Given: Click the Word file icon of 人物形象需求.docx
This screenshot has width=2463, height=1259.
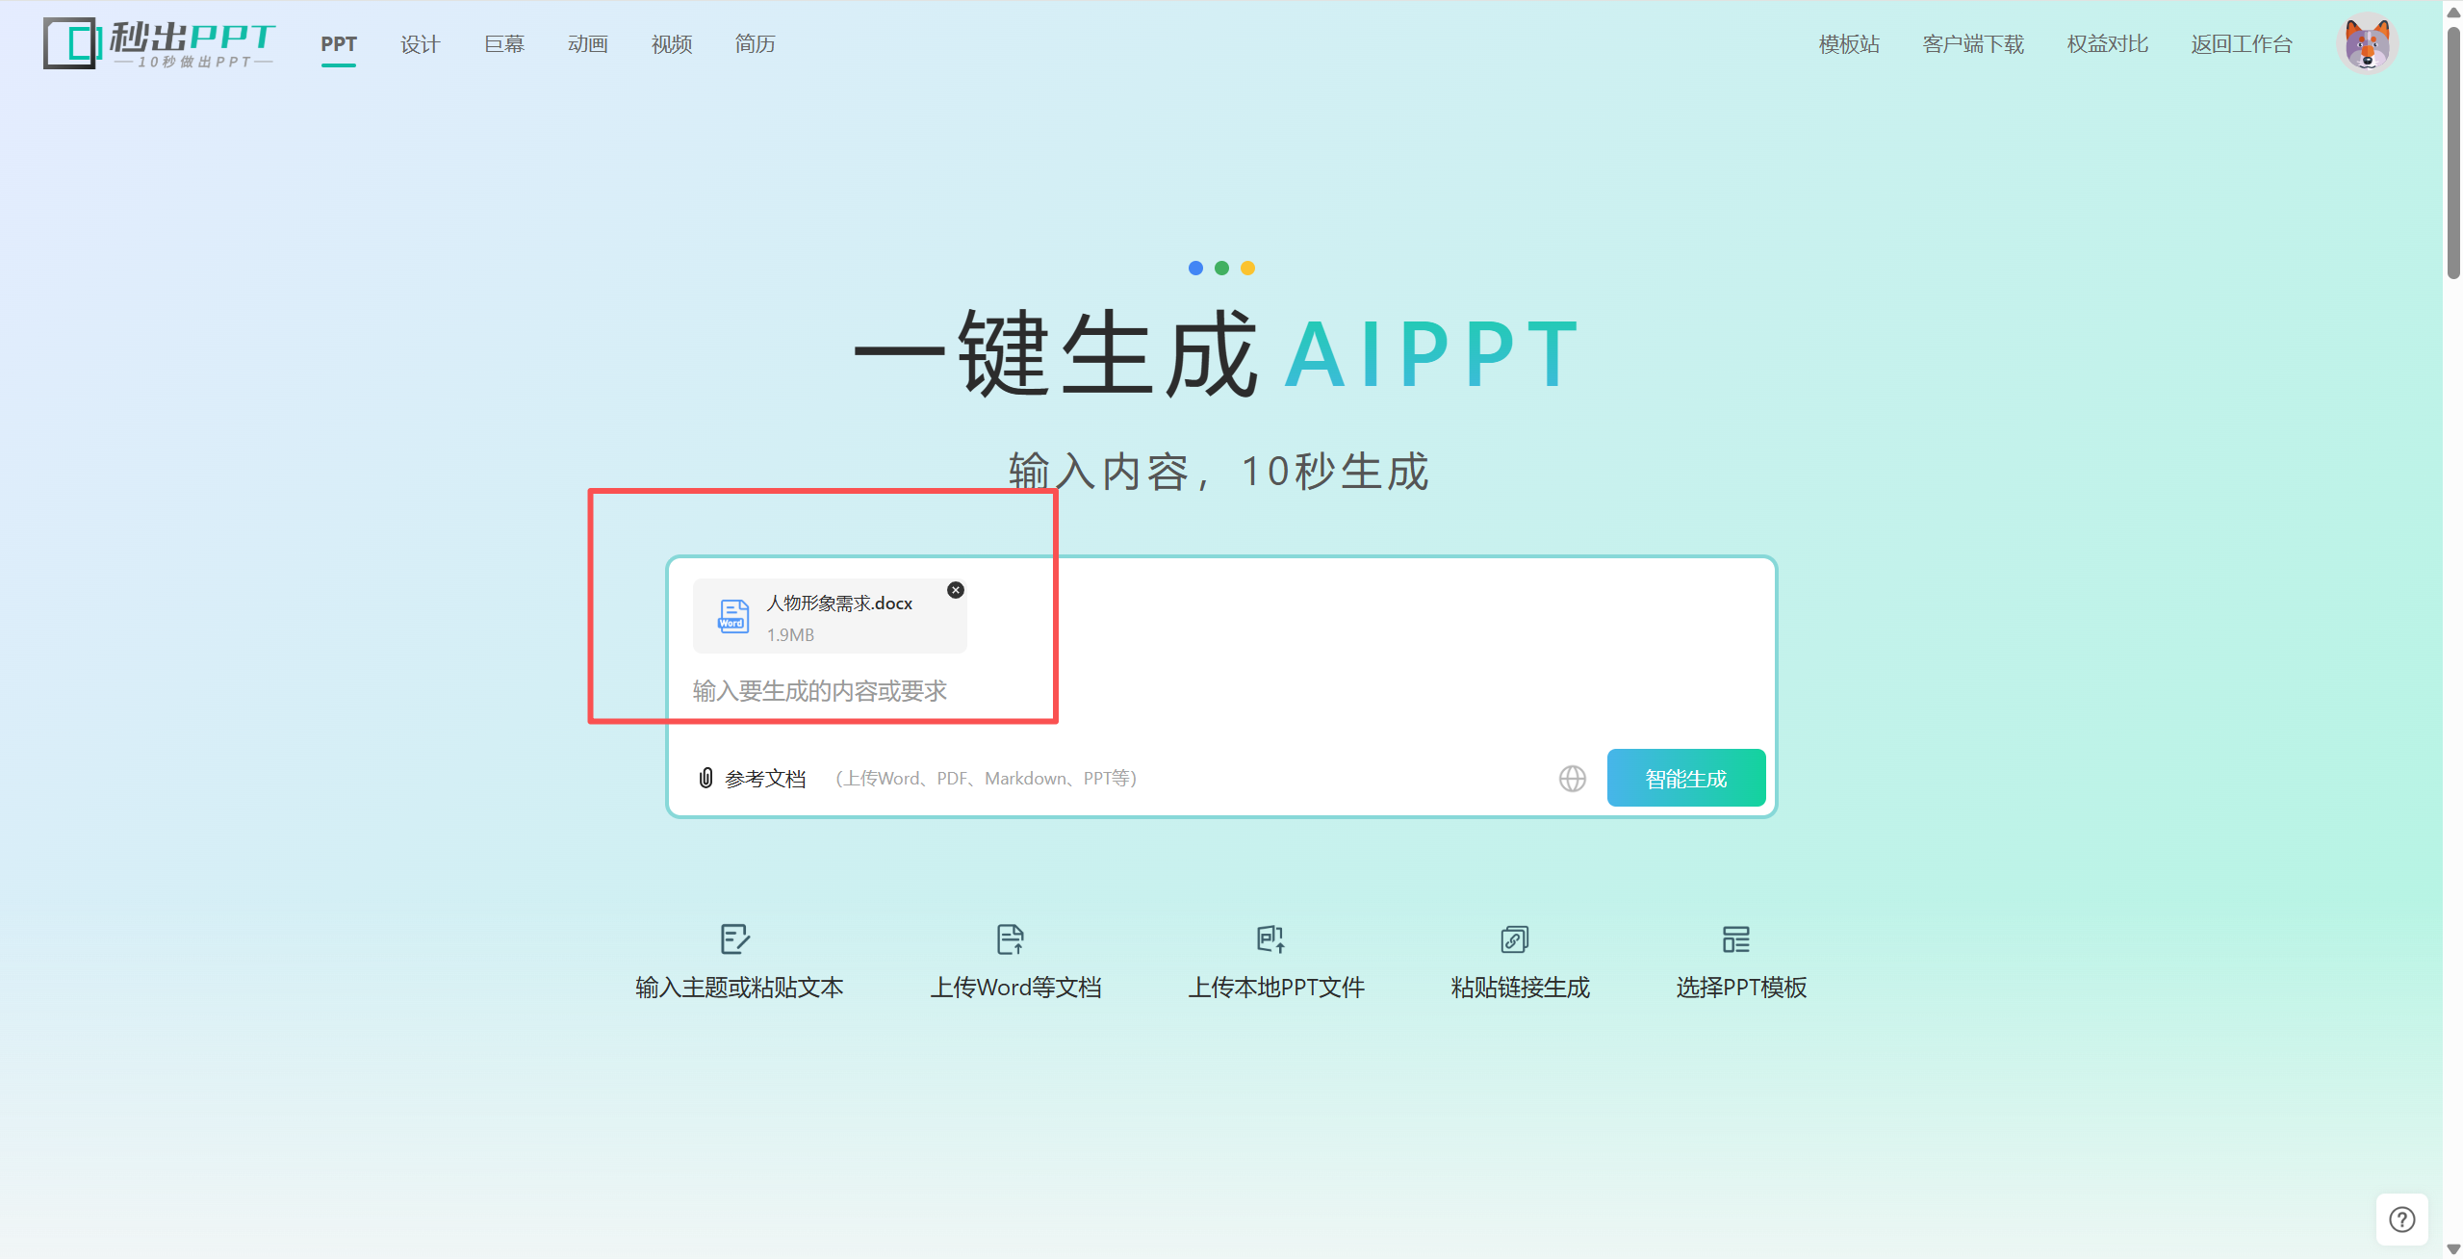Looking at the screenshot, I should click(x=733, y=616).
